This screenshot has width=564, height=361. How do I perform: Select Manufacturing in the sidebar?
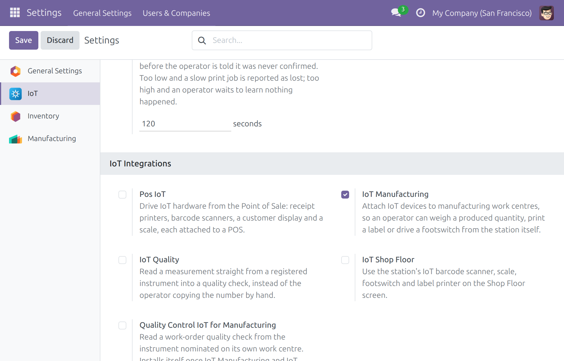tap(50, 139)
